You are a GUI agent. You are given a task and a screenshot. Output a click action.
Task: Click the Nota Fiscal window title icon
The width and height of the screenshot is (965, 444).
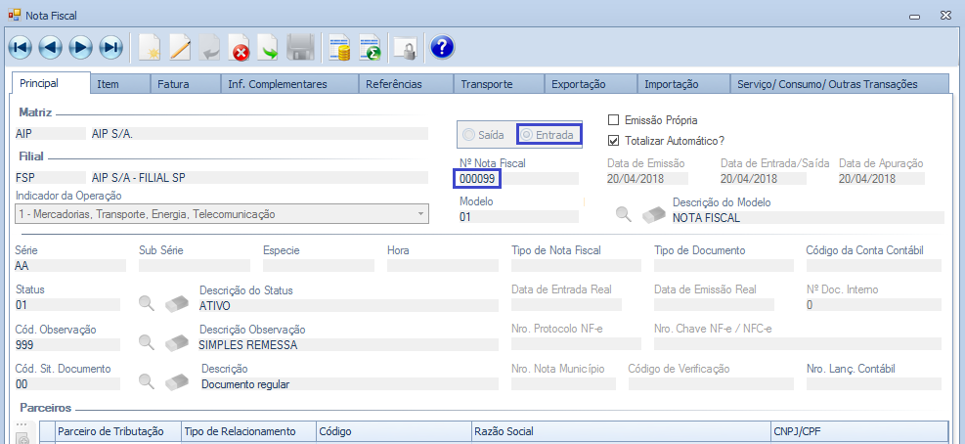[x=14, y=15]
